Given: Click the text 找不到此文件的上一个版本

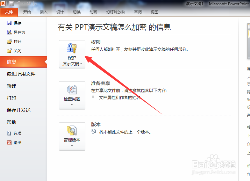Looking at the screenshot, I should (125, 132).
